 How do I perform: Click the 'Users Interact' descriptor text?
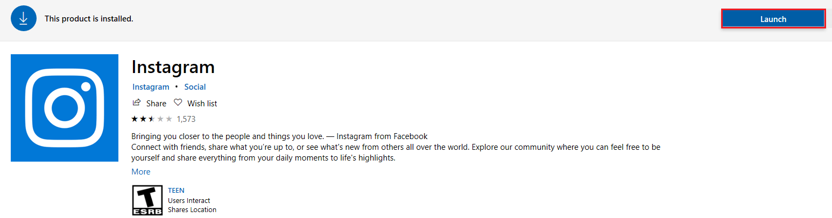(189, 200)
